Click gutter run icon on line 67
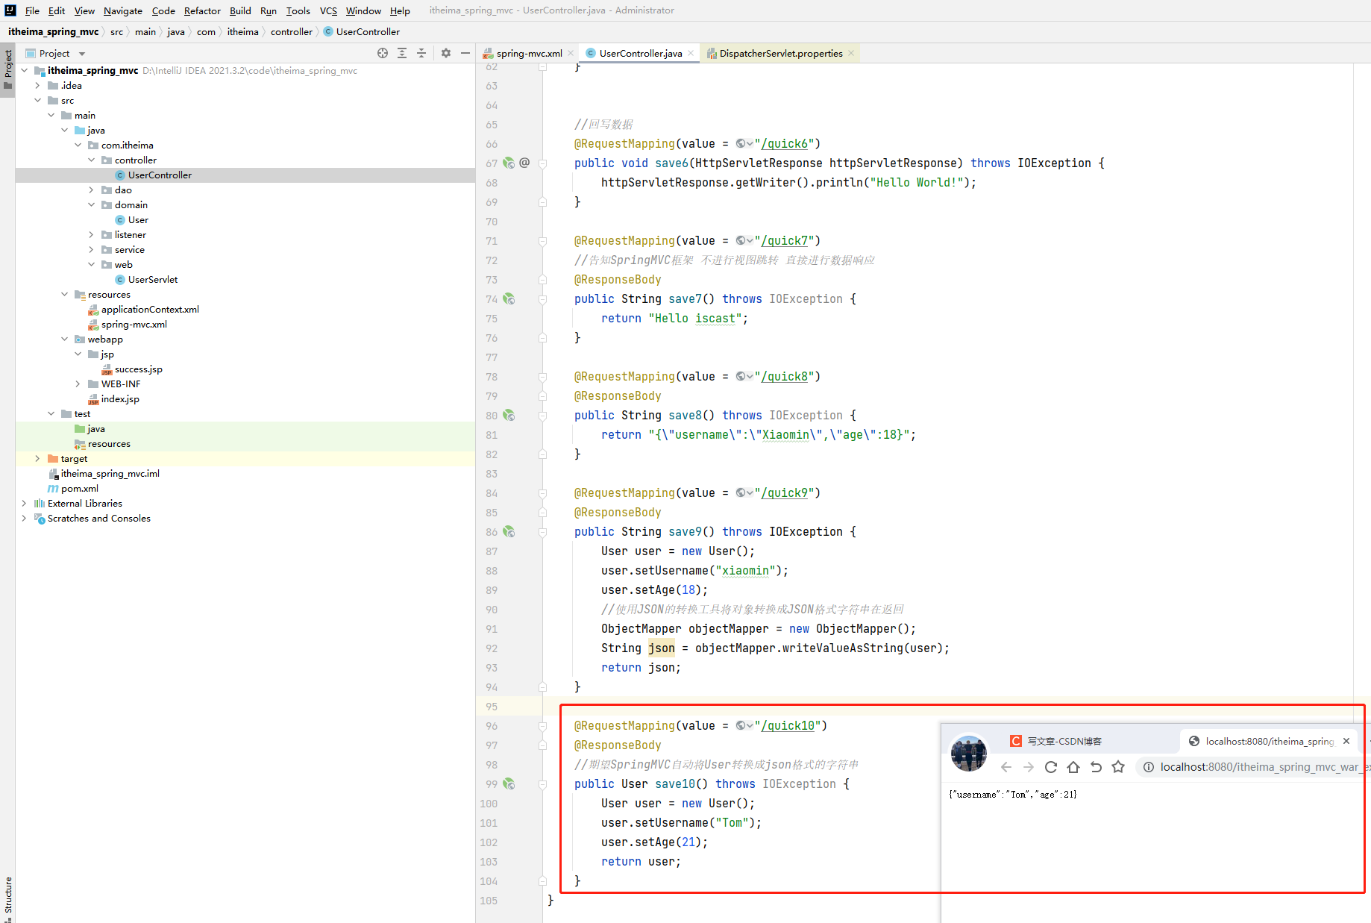Screen dimensions: 1371x923 pos(509,163)
